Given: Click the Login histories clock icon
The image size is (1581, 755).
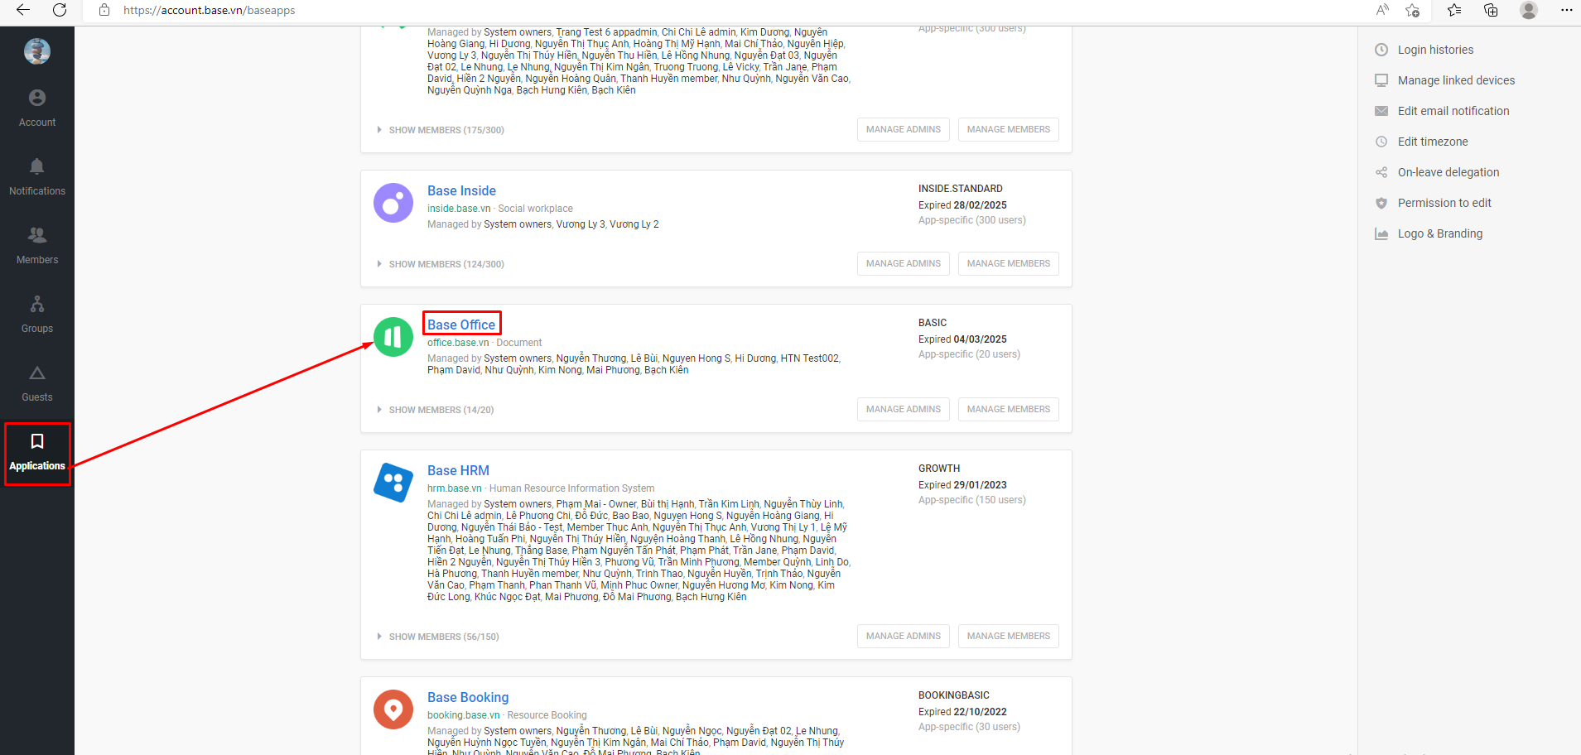Looking at the screenshot, I should click(x=1381, y=50).
